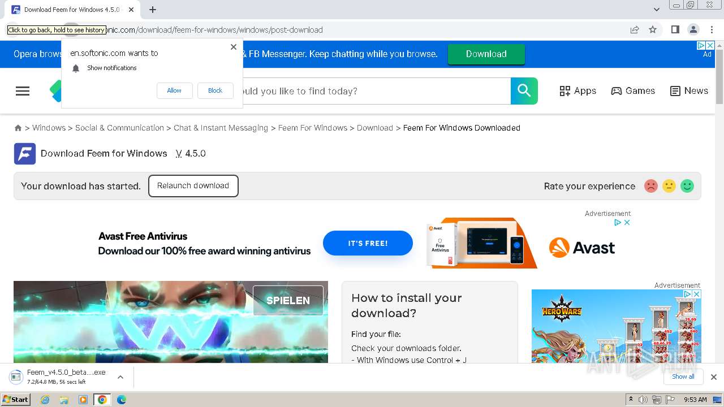Open Download breadcrumb link
The width and height of the screenshot is (724, 407).
pyautogui.click(x=375, y=128)
